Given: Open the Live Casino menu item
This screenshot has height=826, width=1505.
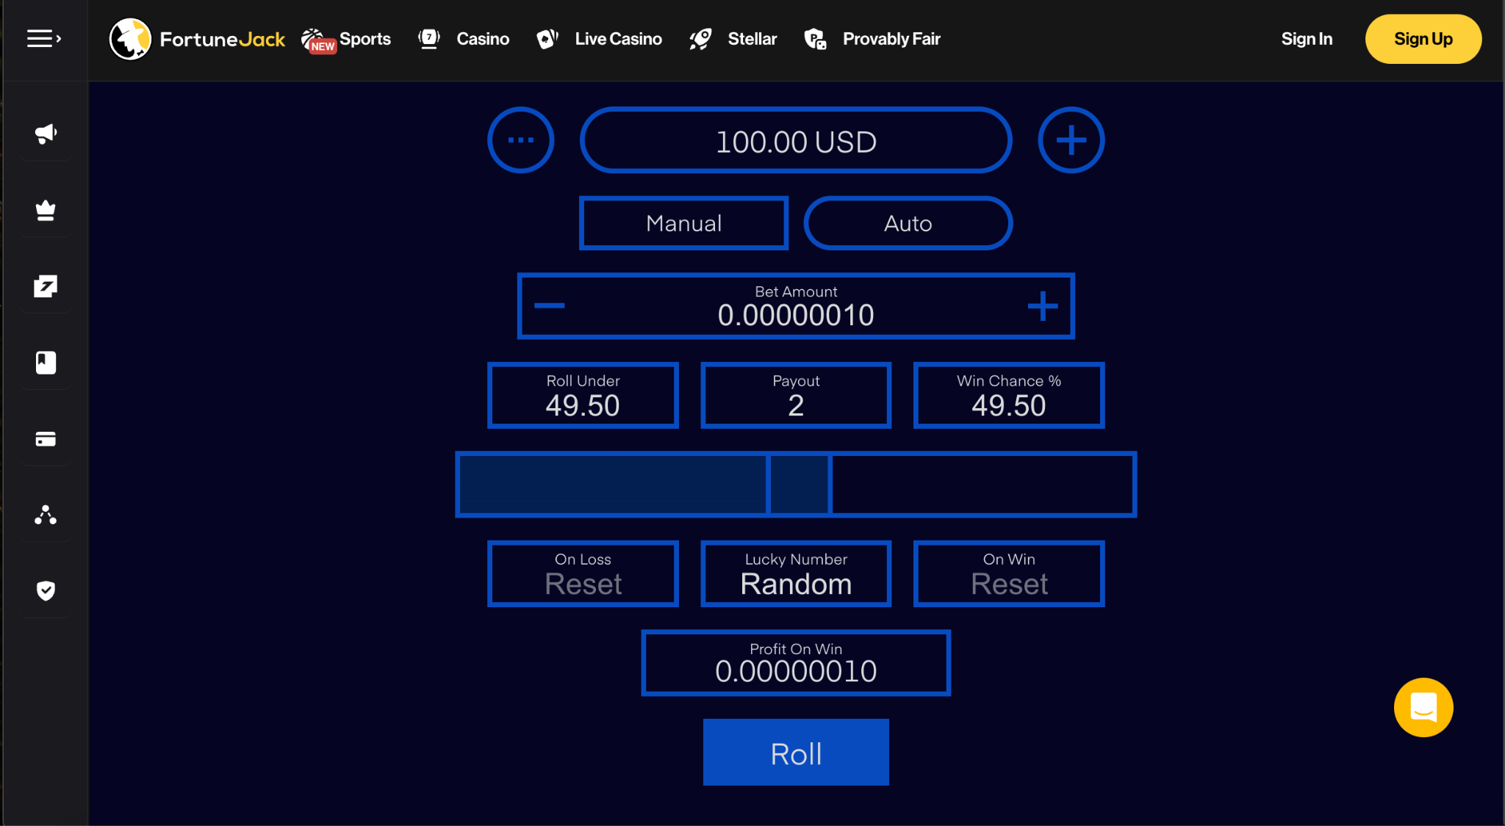Looking at the screenshot, I should [599, 38].
